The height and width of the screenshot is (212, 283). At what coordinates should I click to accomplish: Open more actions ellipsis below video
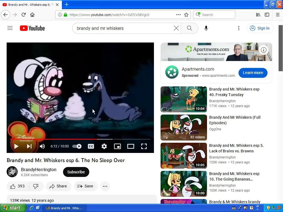click(105, 186)
